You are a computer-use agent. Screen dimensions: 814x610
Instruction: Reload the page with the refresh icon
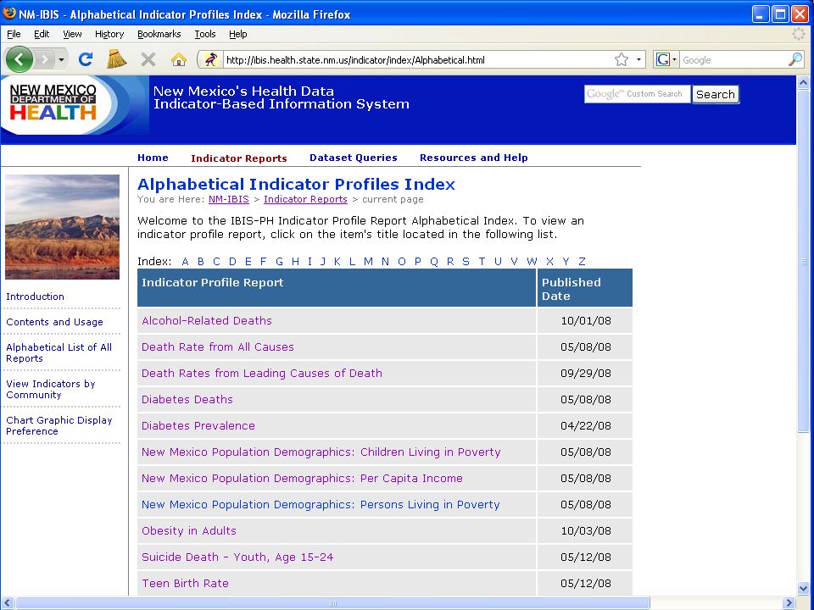[86, 59]
